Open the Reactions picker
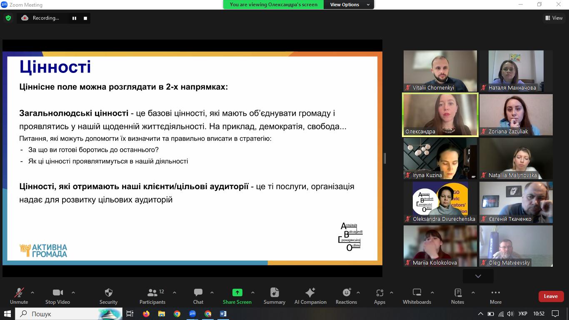Image resolution: width=569 pixels, height=320 pixels. point(346,296)
